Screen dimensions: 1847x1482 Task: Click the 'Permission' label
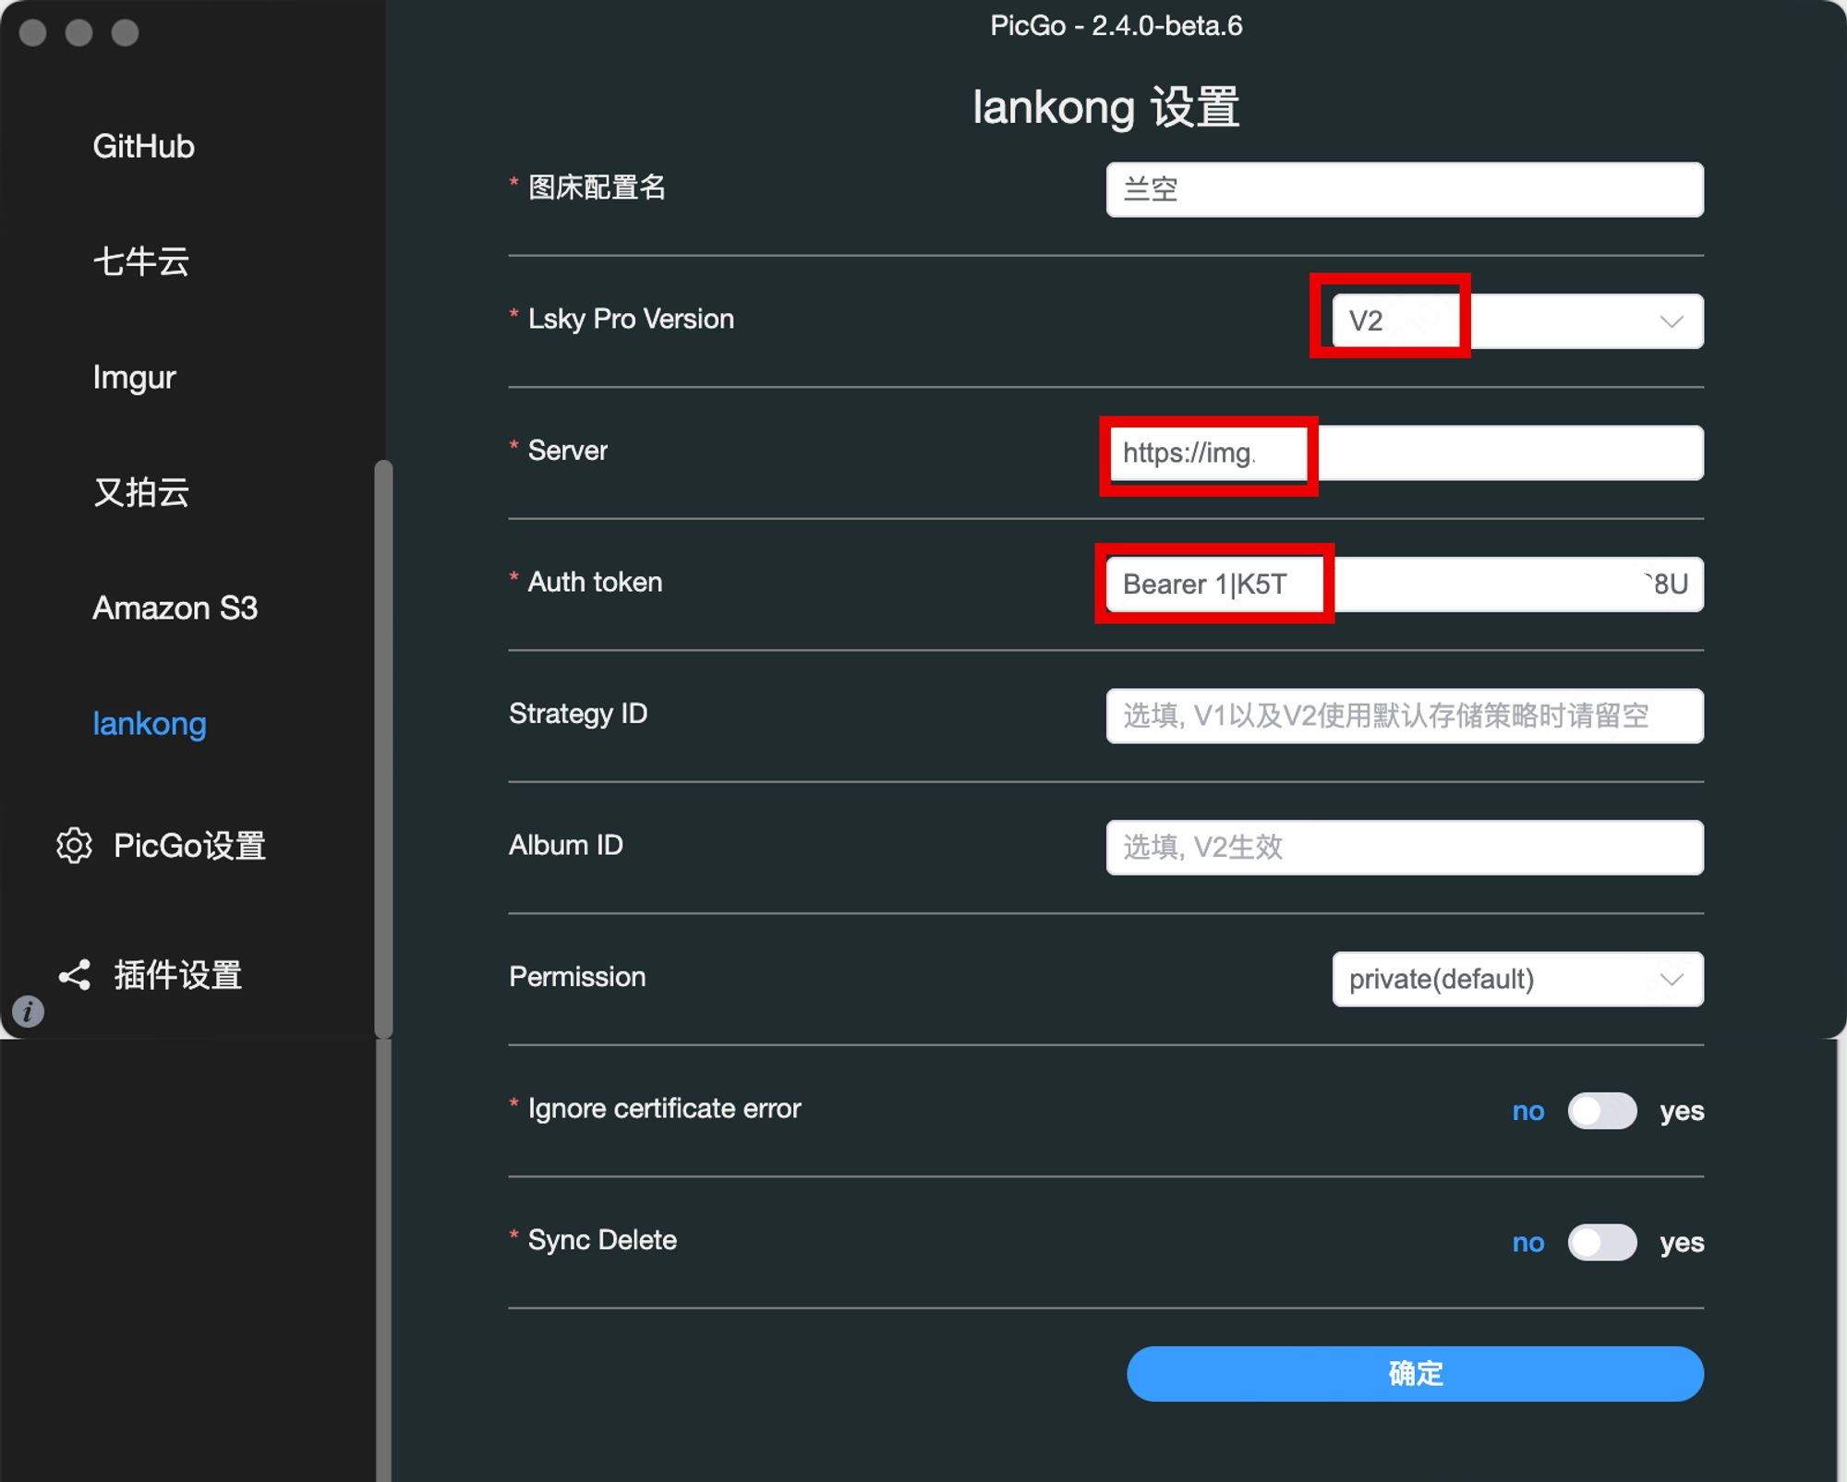(577, 977)
